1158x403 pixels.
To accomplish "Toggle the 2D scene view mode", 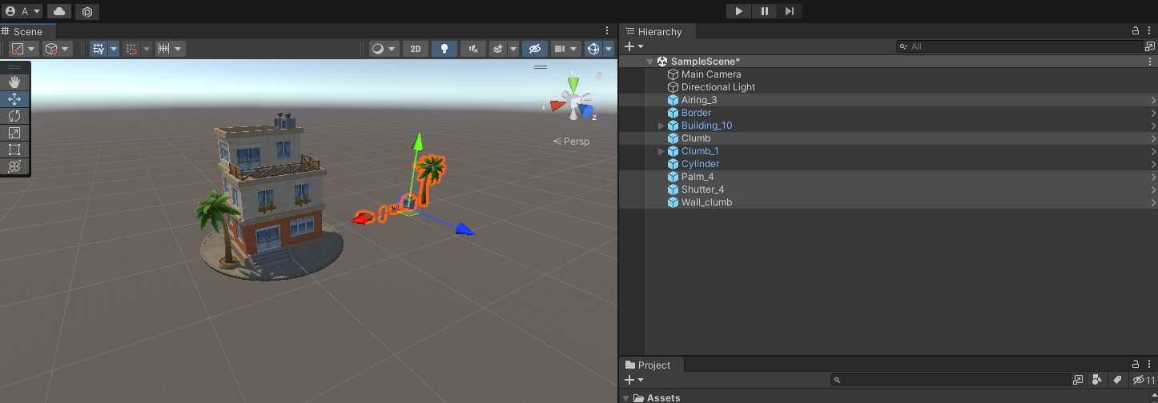I will (415, 49).
